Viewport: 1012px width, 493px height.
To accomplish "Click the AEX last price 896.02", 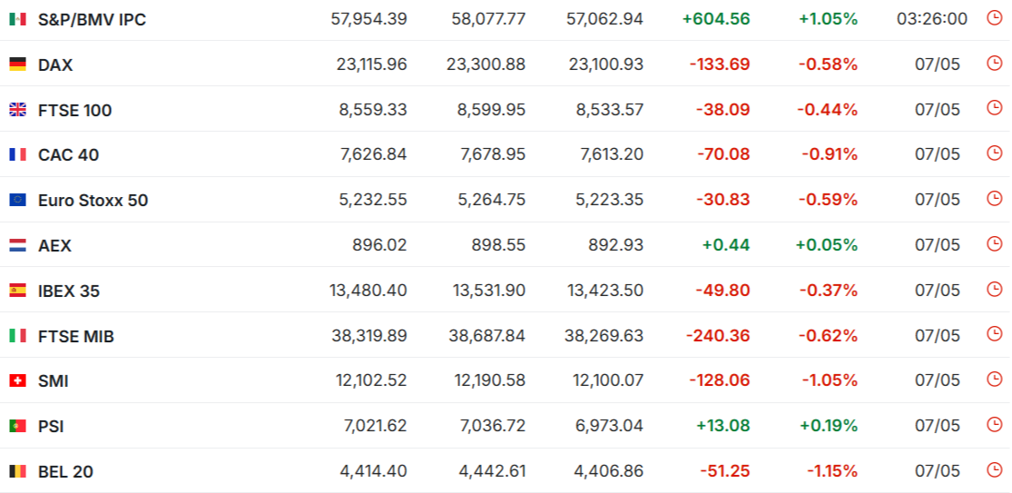I will click(x=379, y=245).
